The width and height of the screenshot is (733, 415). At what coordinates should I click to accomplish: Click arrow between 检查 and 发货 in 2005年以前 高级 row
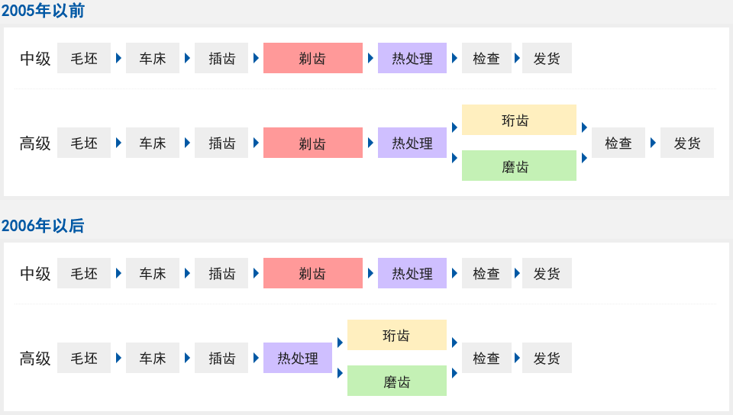[x=653, y=143]
